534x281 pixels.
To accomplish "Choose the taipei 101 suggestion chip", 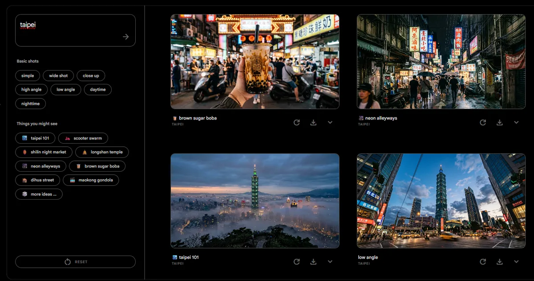I will click(35, 138).
